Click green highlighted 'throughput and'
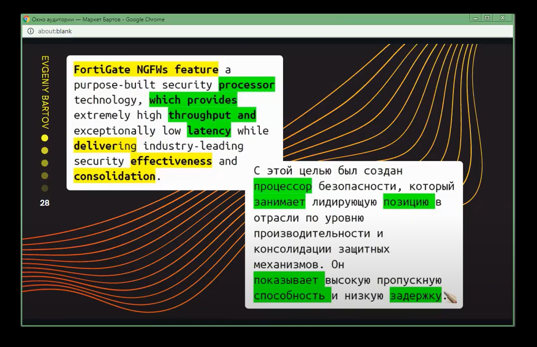The height and width of the screenshot is (347, 537). [x=212, y=115]
